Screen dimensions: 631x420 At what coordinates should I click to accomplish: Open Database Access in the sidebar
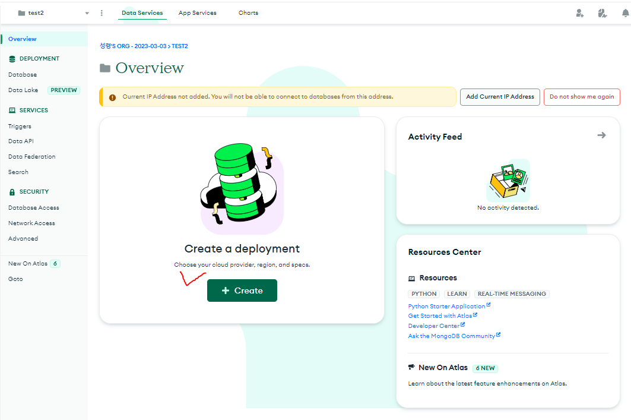tap(33, 208)
